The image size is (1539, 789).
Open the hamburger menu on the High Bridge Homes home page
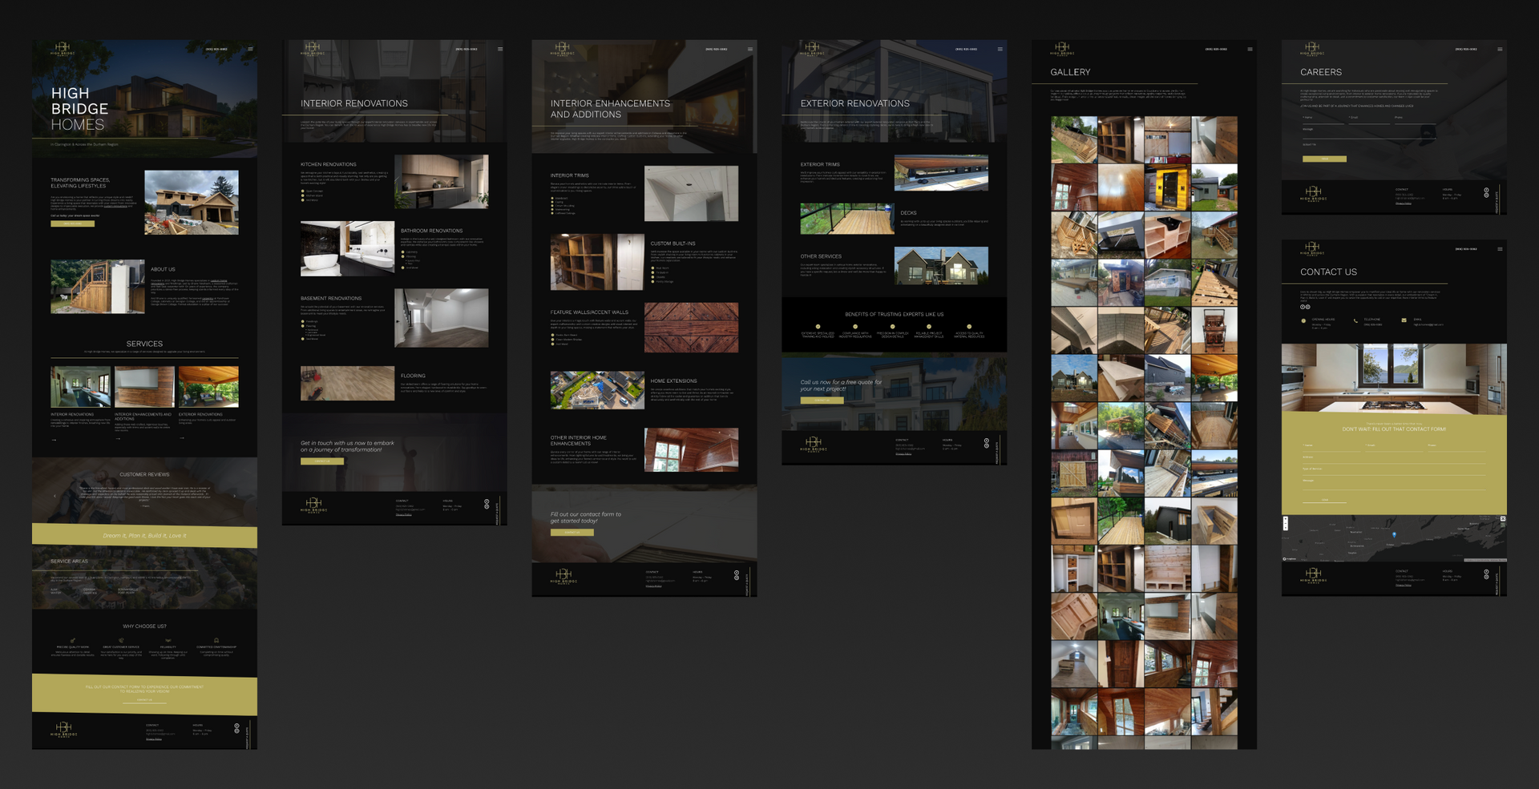pyautogui.click(x=250, y=49)
